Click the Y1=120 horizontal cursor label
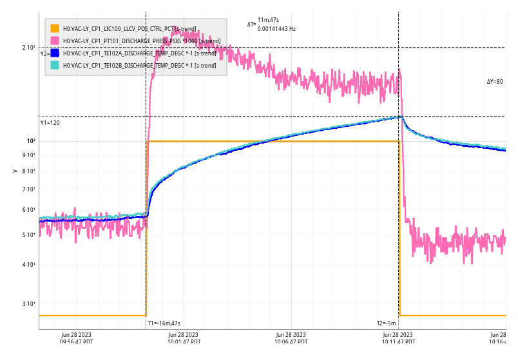Screen dimensions: 518x355 pyautogui.click(x=50, y=122)
